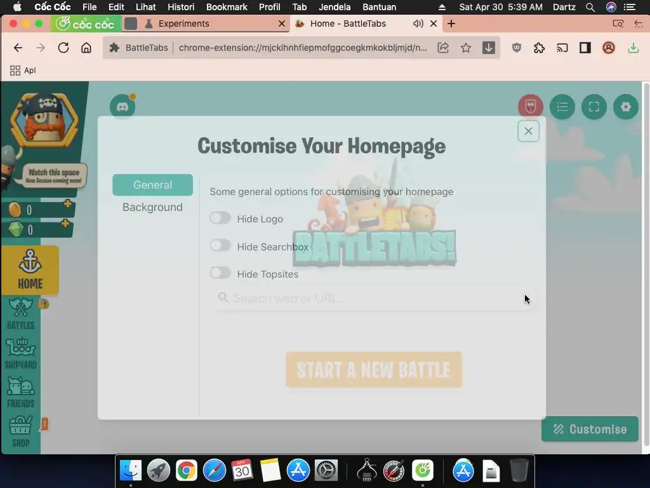
Task: Close the Customise Your Homepage dialog
Action: [x=528, y=131]
